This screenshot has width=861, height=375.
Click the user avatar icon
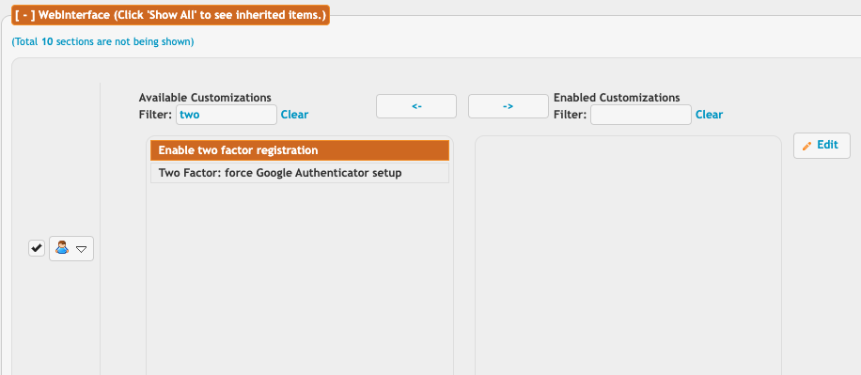point(61,248)
